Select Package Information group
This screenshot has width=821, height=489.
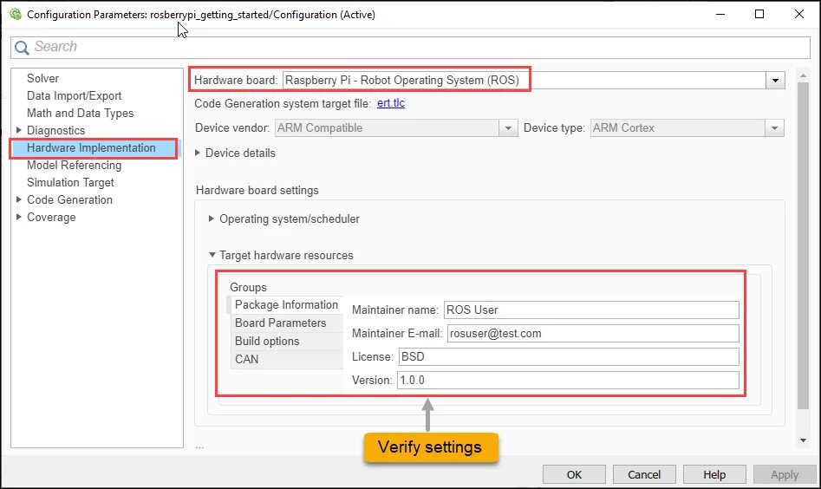pyautogui.click(x=285, y=304)
